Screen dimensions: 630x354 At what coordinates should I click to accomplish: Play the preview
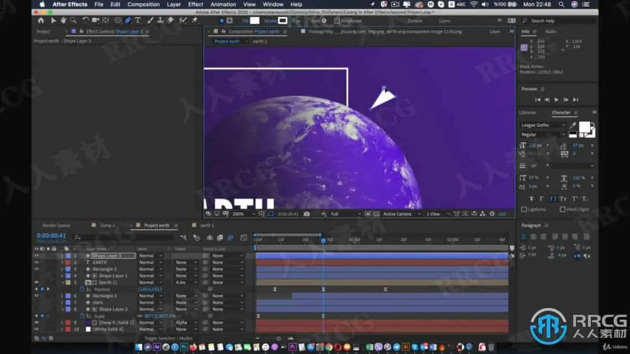(x=556, y=100)
